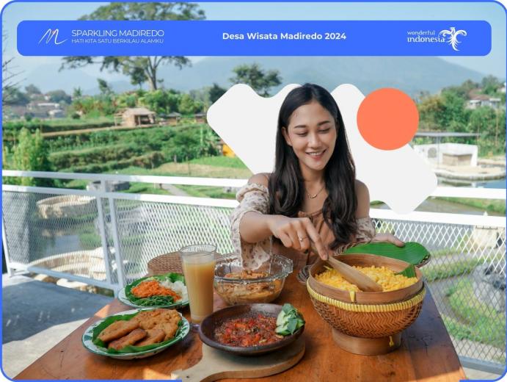The image size is (507, 382).
Task: Select the orange circle shape
Action: click(387, 119)
